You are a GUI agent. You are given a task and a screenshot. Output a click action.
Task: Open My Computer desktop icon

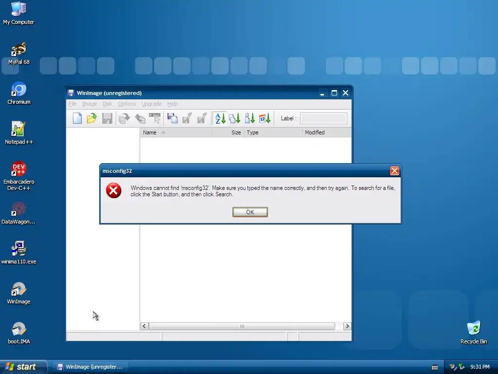coord(18,13)
